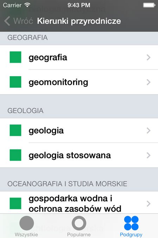Tap green square beside geologia stosowana
The image size is (158, 238).
click(15, 155)
